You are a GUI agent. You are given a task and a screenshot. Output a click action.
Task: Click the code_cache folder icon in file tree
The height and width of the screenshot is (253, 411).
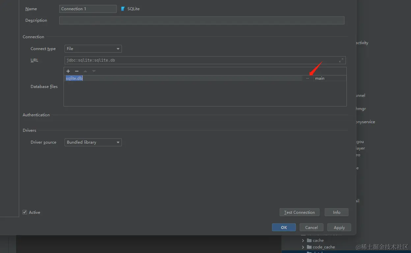click(x=309, y=247)
